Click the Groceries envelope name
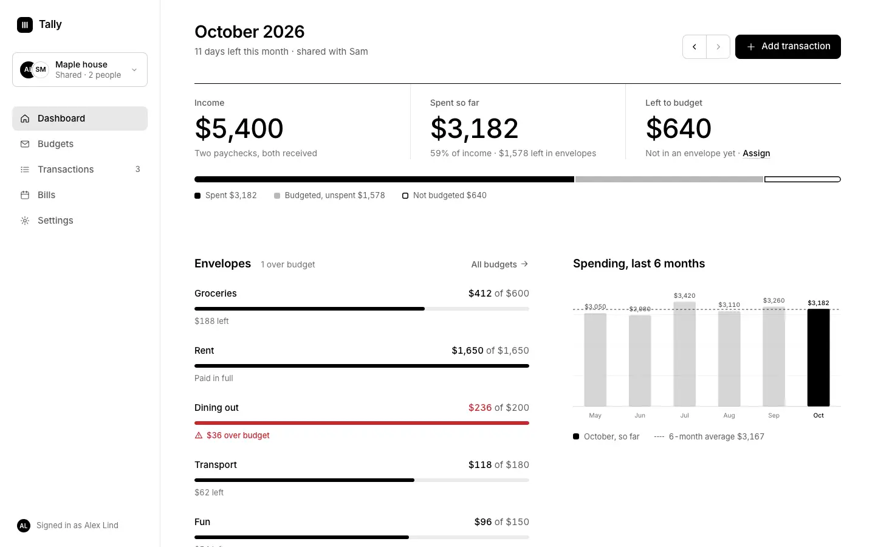 (x=216, y=294)
